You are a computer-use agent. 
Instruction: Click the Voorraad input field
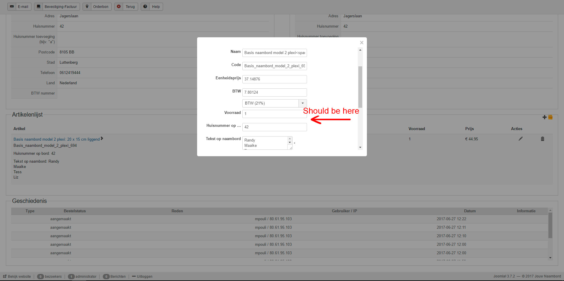tap(275, 114)
